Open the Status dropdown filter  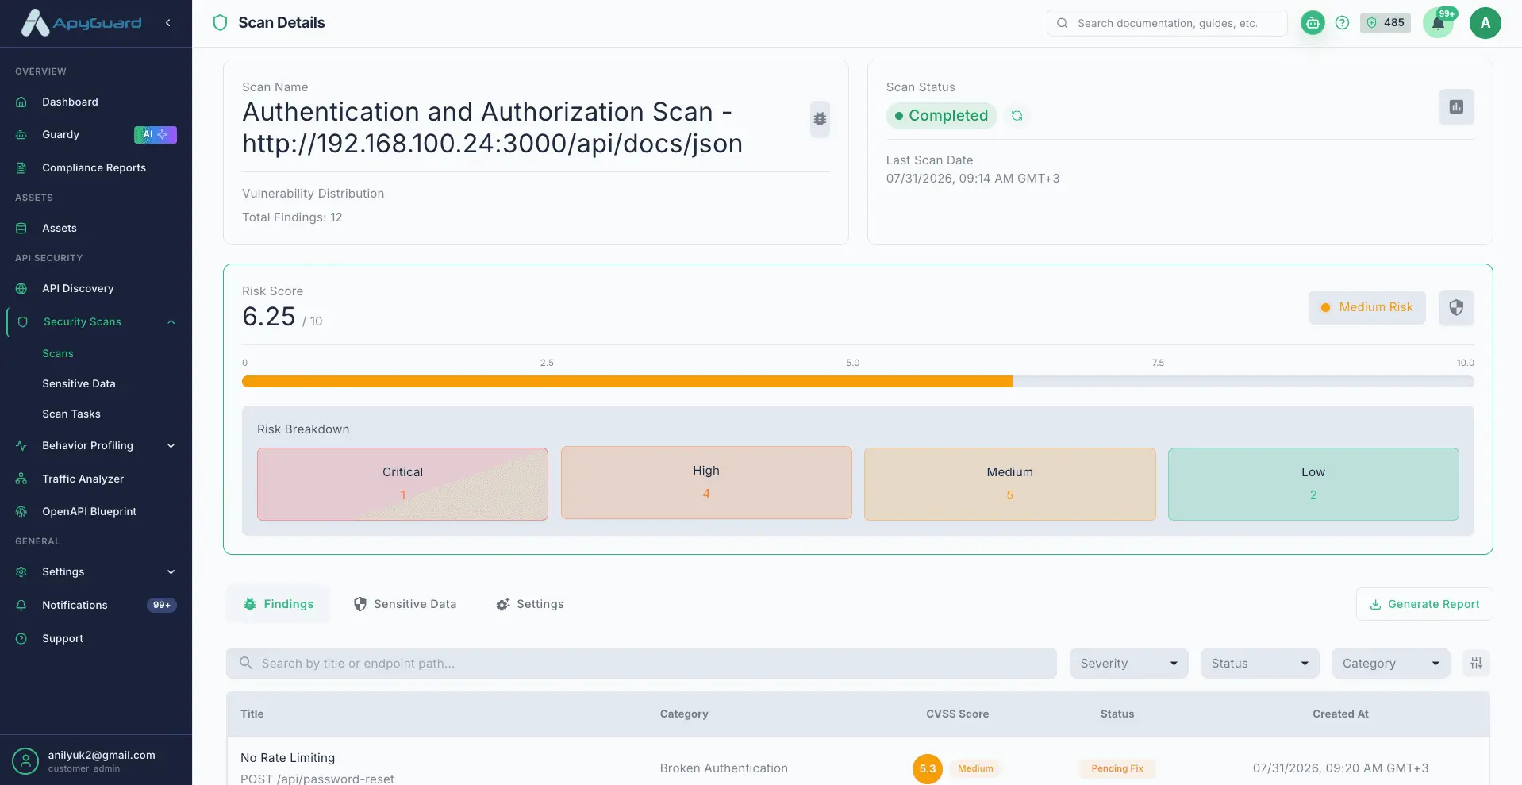click(x=1259, y=664)
